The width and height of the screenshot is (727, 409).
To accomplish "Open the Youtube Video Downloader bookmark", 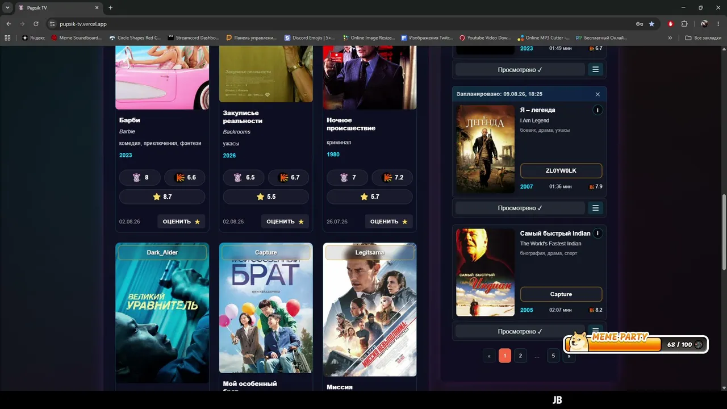I will click(485, 38).
